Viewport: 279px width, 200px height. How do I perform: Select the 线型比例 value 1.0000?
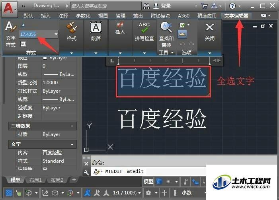pos(59,83)
